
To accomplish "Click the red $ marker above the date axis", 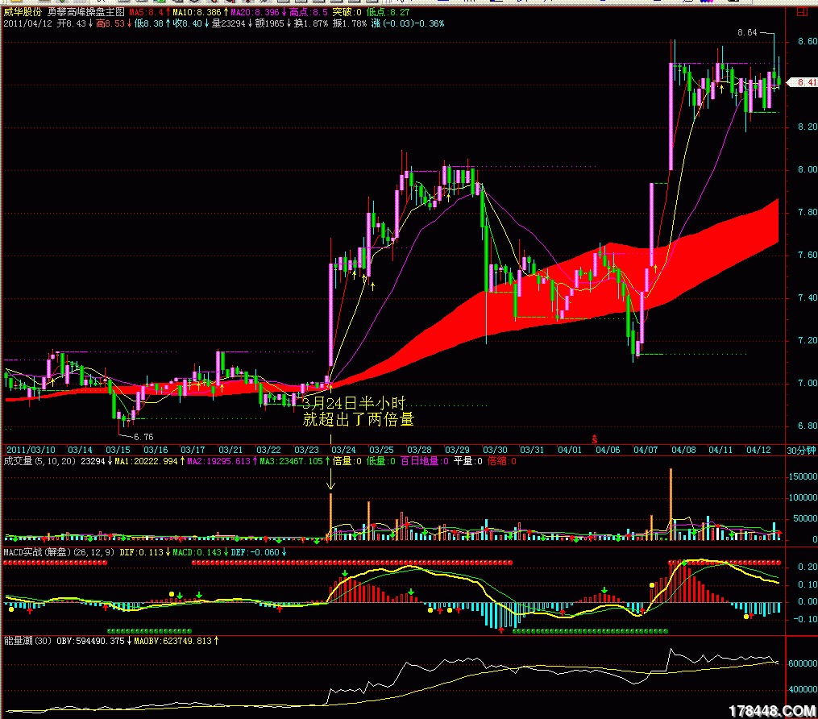I will 594,439.
